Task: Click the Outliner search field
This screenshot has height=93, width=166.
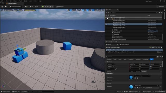Action: [134, 13]
